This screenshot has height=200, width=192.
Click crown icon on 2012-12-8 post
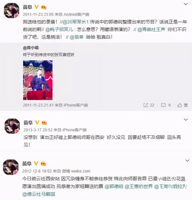tap(43, 164)
